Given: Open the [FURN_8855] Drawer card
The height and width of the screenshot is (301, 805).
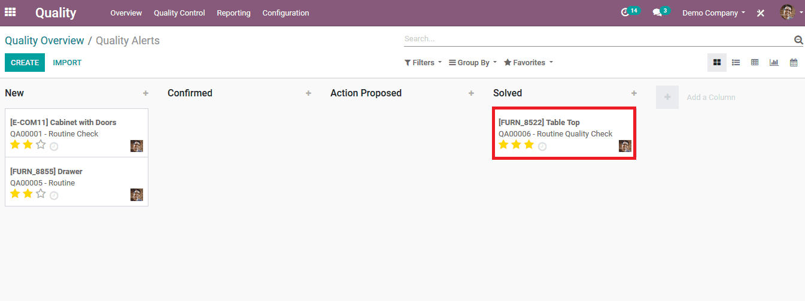Looking at the screenshot, I should coord(77,182).
